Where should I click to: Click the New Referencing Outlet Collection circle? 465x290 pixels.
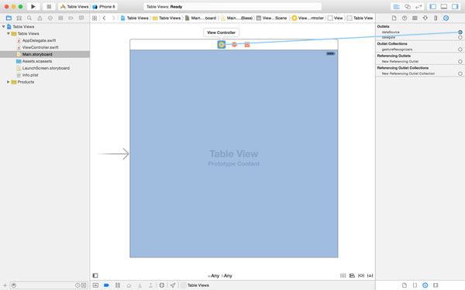click(460, 73)
